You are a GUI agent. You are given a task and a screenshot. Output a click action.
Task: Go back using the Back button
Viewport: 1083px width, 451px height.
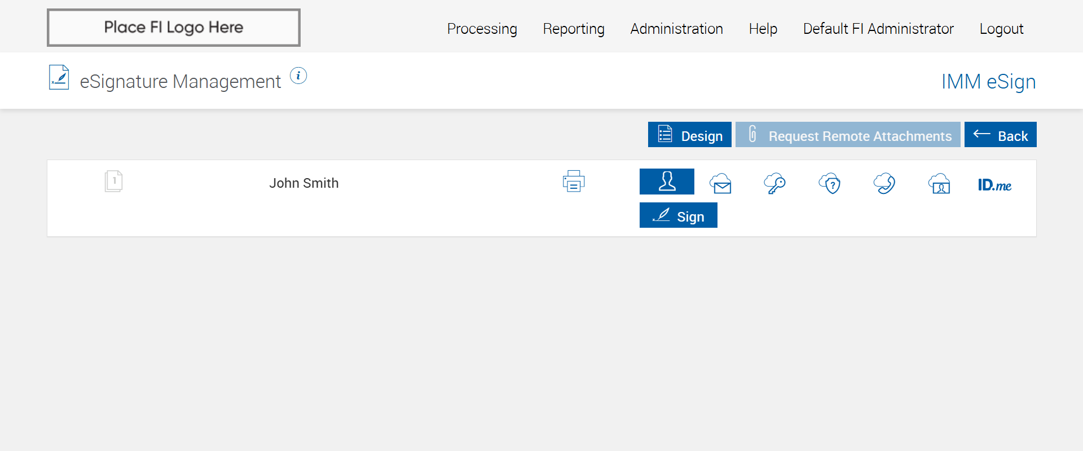click(1001, 135)
